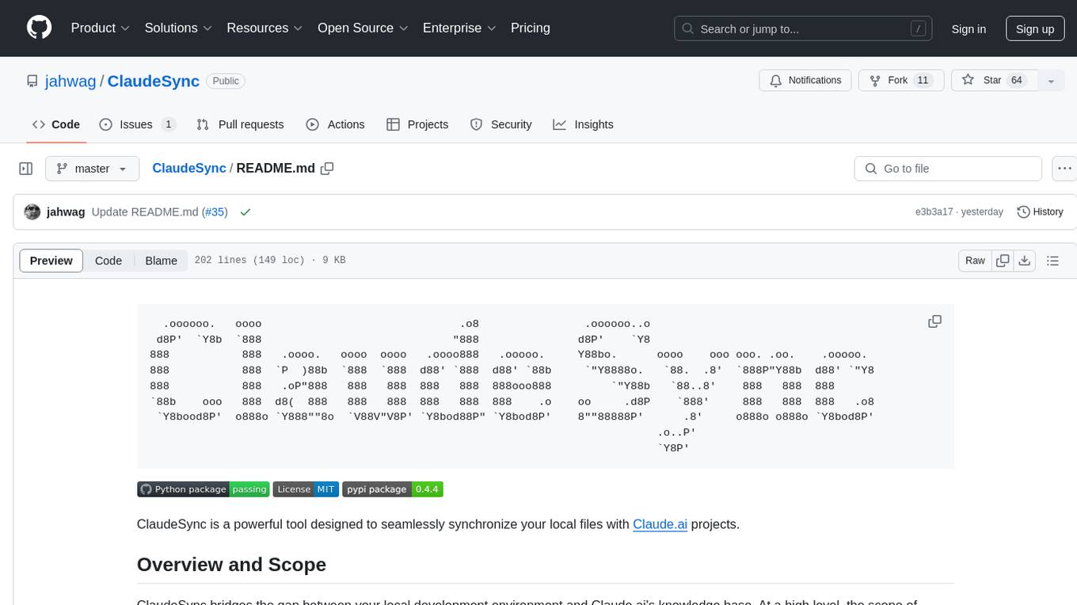Expand the Product menu

coord(101,28)
